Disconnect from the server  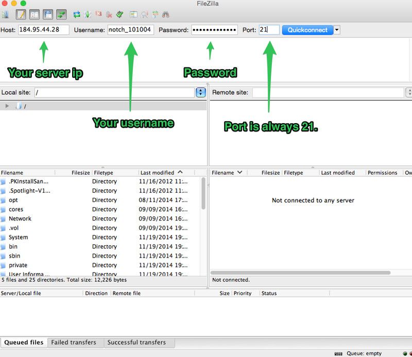(x=109, y=14)
